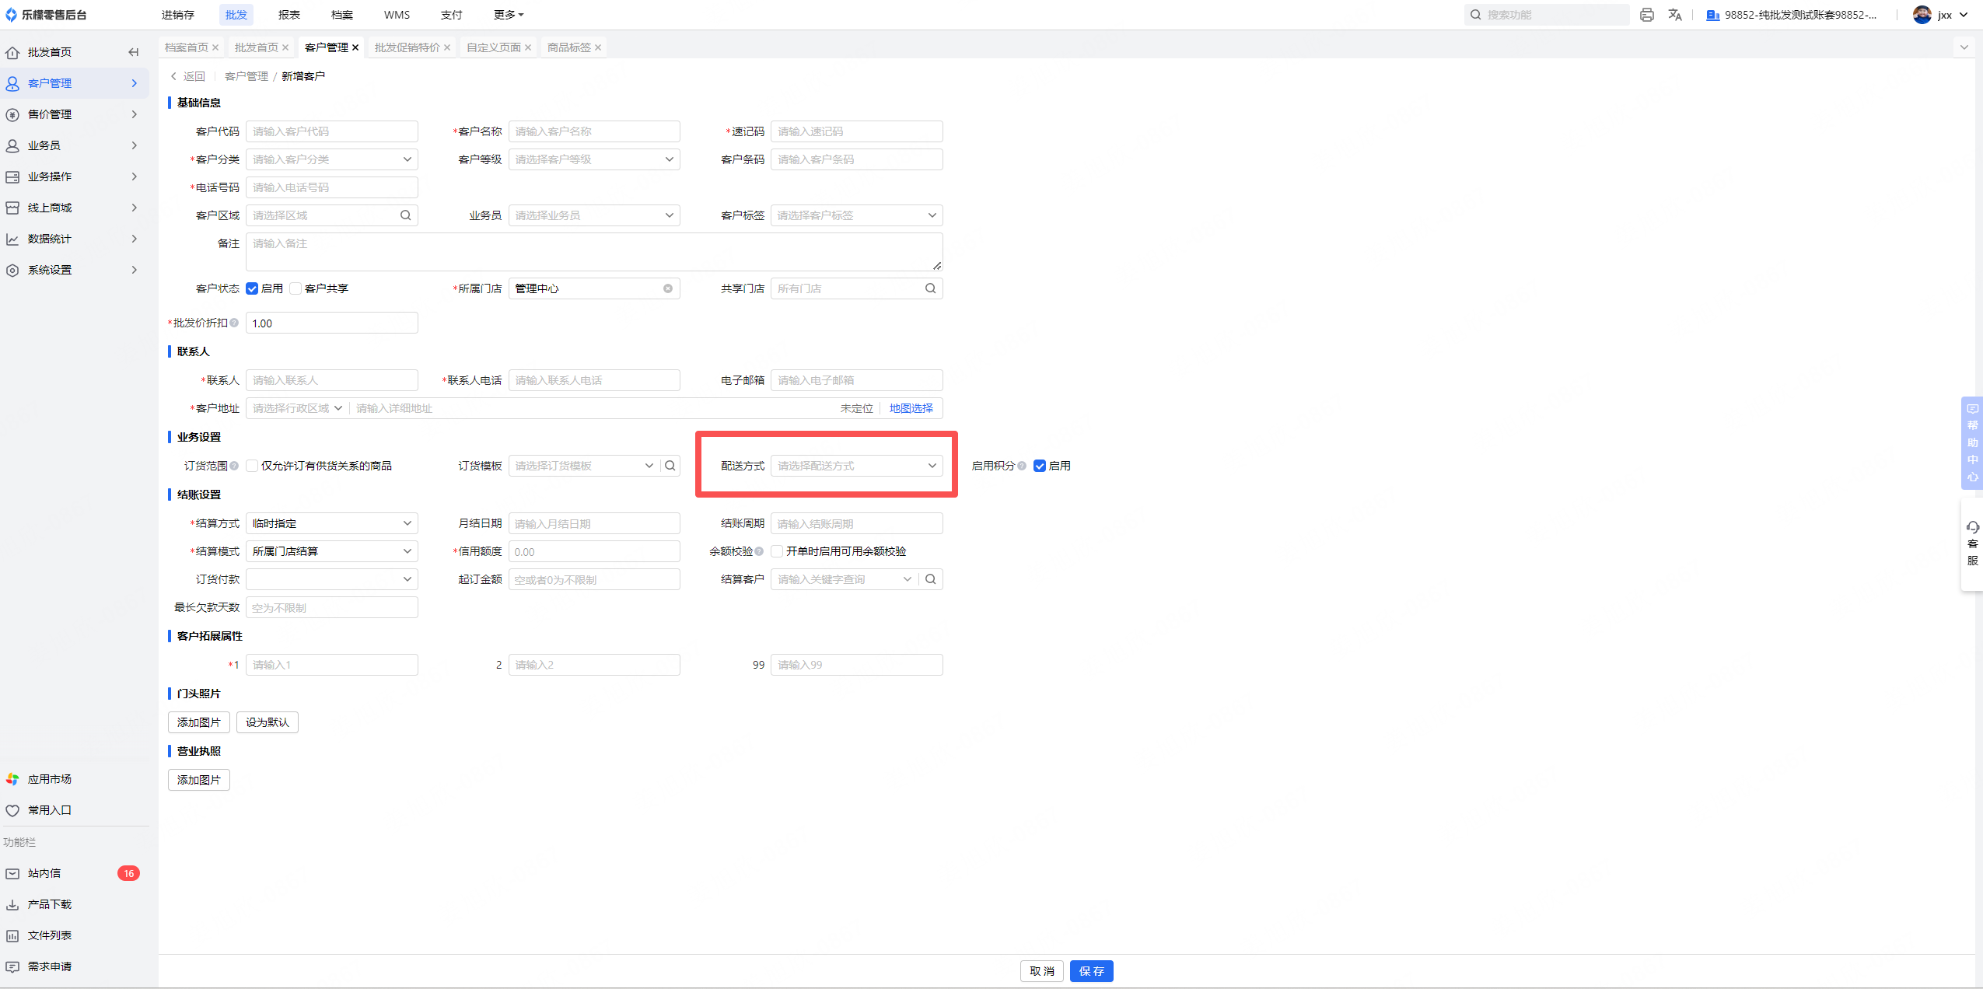Click the 保存 button
Screen dimensions: 1983x989
[x=1091, y=971]
